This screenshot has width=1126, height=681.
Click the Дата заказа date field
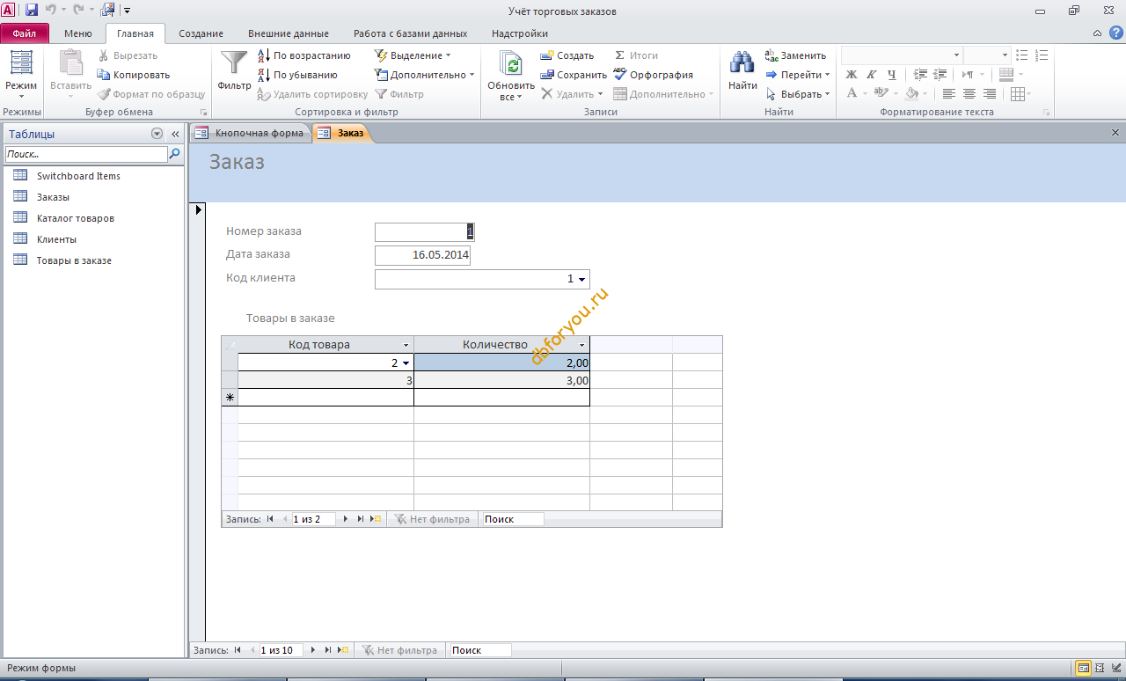[x=423, y=255]
